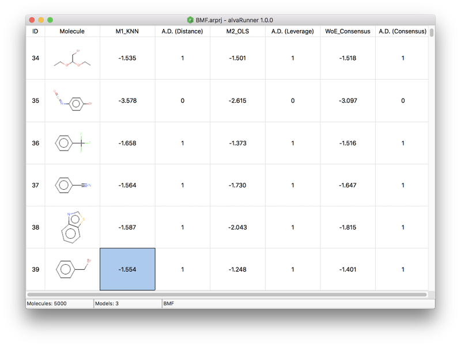Click the -3.097 WoE_Consensus value
The image size is (461, 346).
pyautogui.click(x=347, y=101)
